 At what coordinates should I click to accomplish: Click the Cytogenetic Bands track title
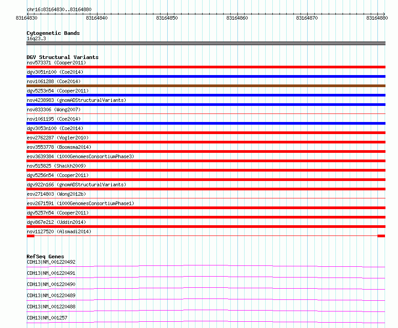tap(53, 33)
